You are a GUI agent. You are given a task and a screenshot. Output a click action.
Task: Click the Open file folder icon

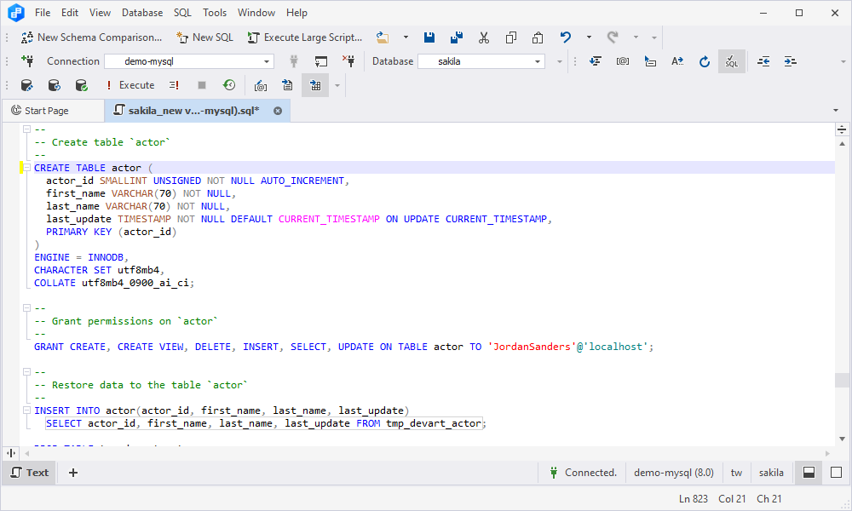(383, 37)
